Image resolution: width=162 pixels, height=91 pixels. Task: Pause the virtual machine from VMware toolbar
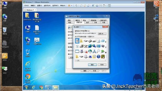tap(69, 6)
